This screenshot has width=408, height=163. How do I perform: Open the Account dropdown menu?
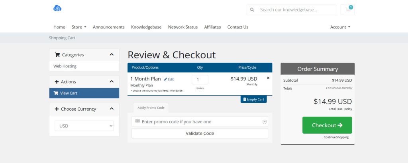(x=340, y=27)
